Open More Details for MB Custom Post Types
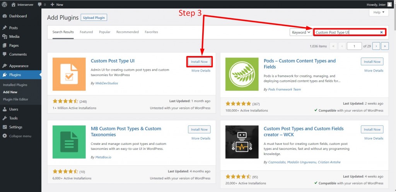Screen dimensions: 396x192 (x=201, y=139)
